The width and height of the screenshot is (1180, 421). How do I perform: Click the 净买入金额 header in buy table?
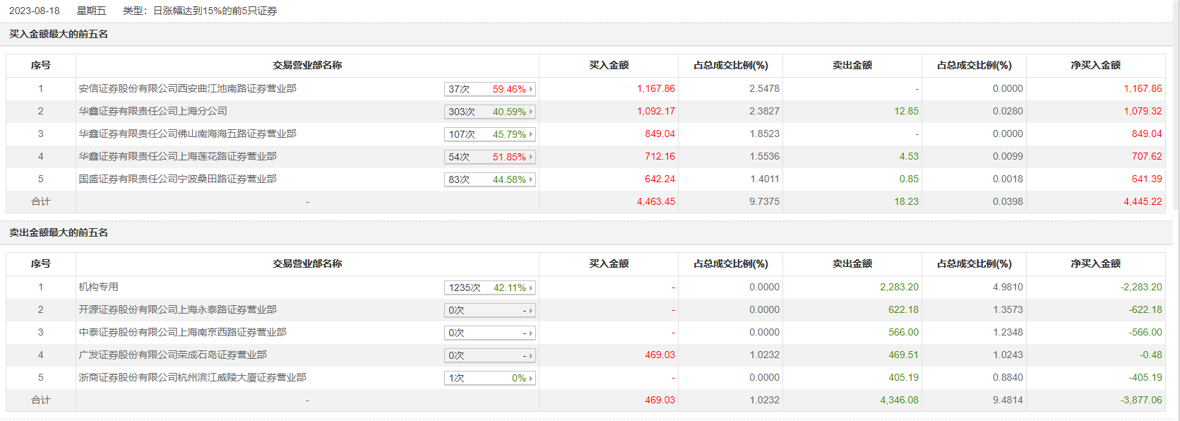tap(1095, 65)
